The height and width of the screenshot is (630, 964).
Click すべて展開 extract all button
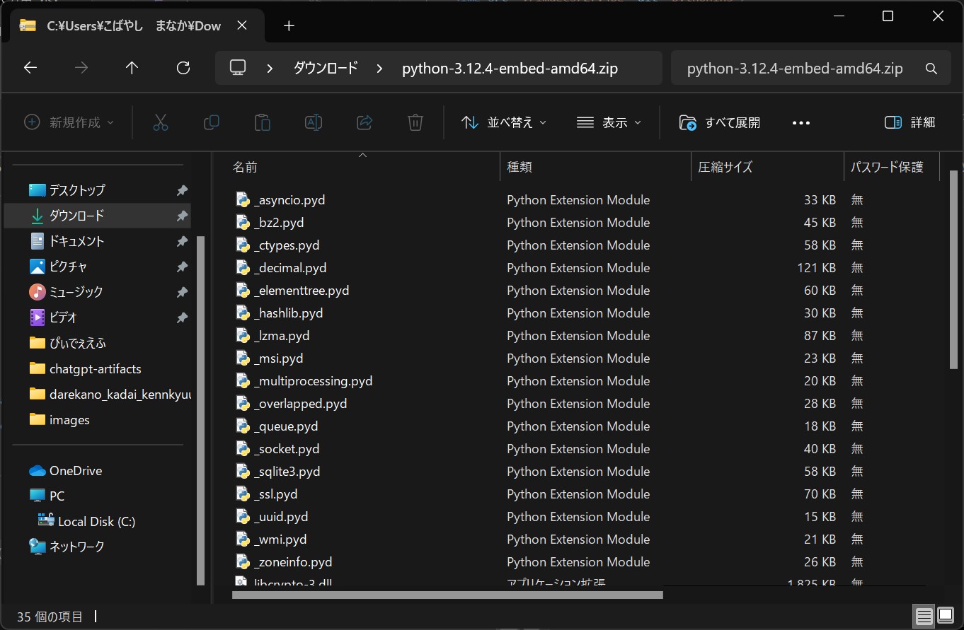[x=719, y=122]
